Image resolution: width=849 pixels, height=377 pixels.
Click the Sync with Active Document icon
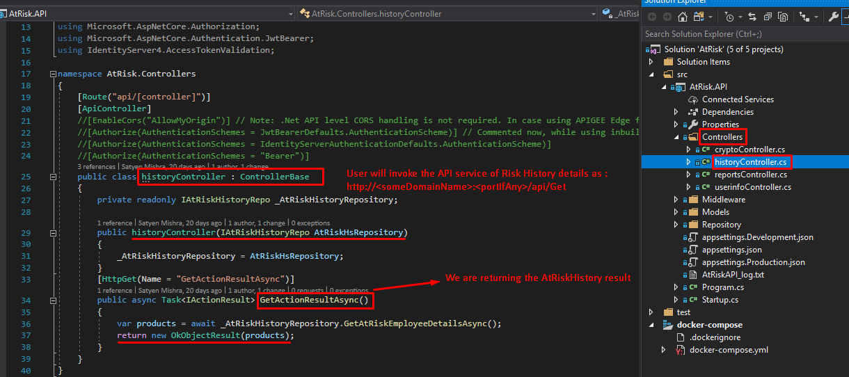tap(753, 17)
